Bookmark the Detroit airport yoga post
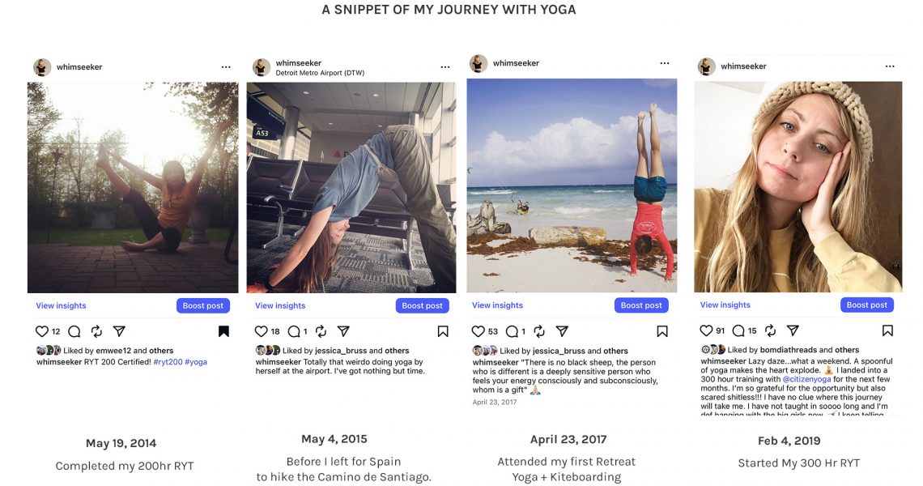Viewport: 923px width, 486px height. tap(443, 331)
